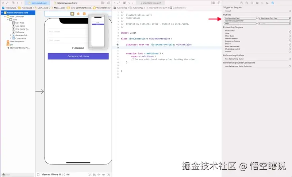
Task: Open the Add New Constraints icon
Action: [99, 174]
